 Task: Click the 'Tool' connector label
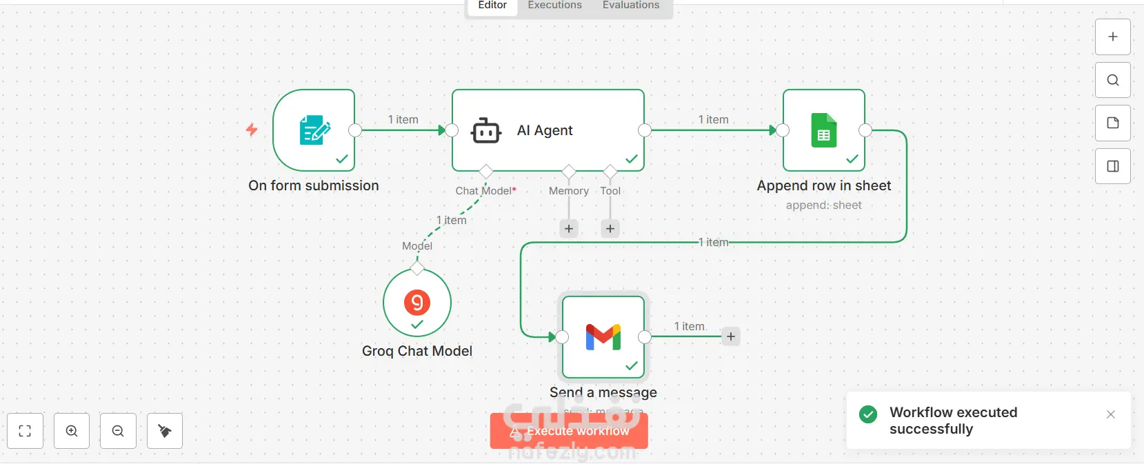click(610, 191)
